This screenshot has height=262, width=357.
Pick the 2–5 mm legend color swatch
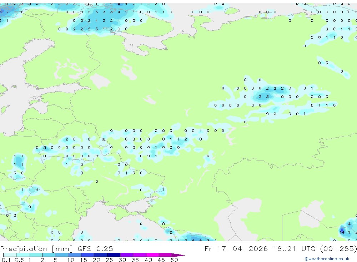click(49, 255)
